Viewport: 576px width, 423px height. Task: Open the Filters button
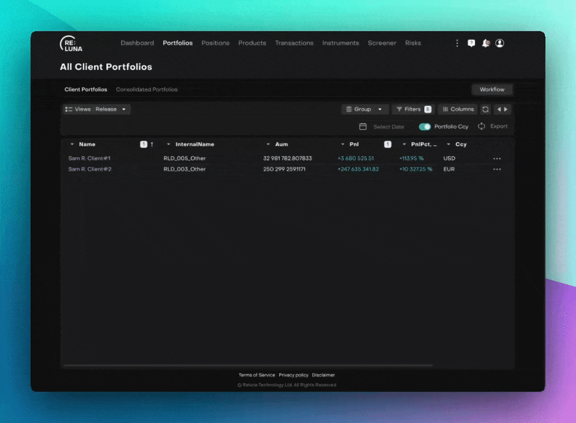click(x=412, y=109)
